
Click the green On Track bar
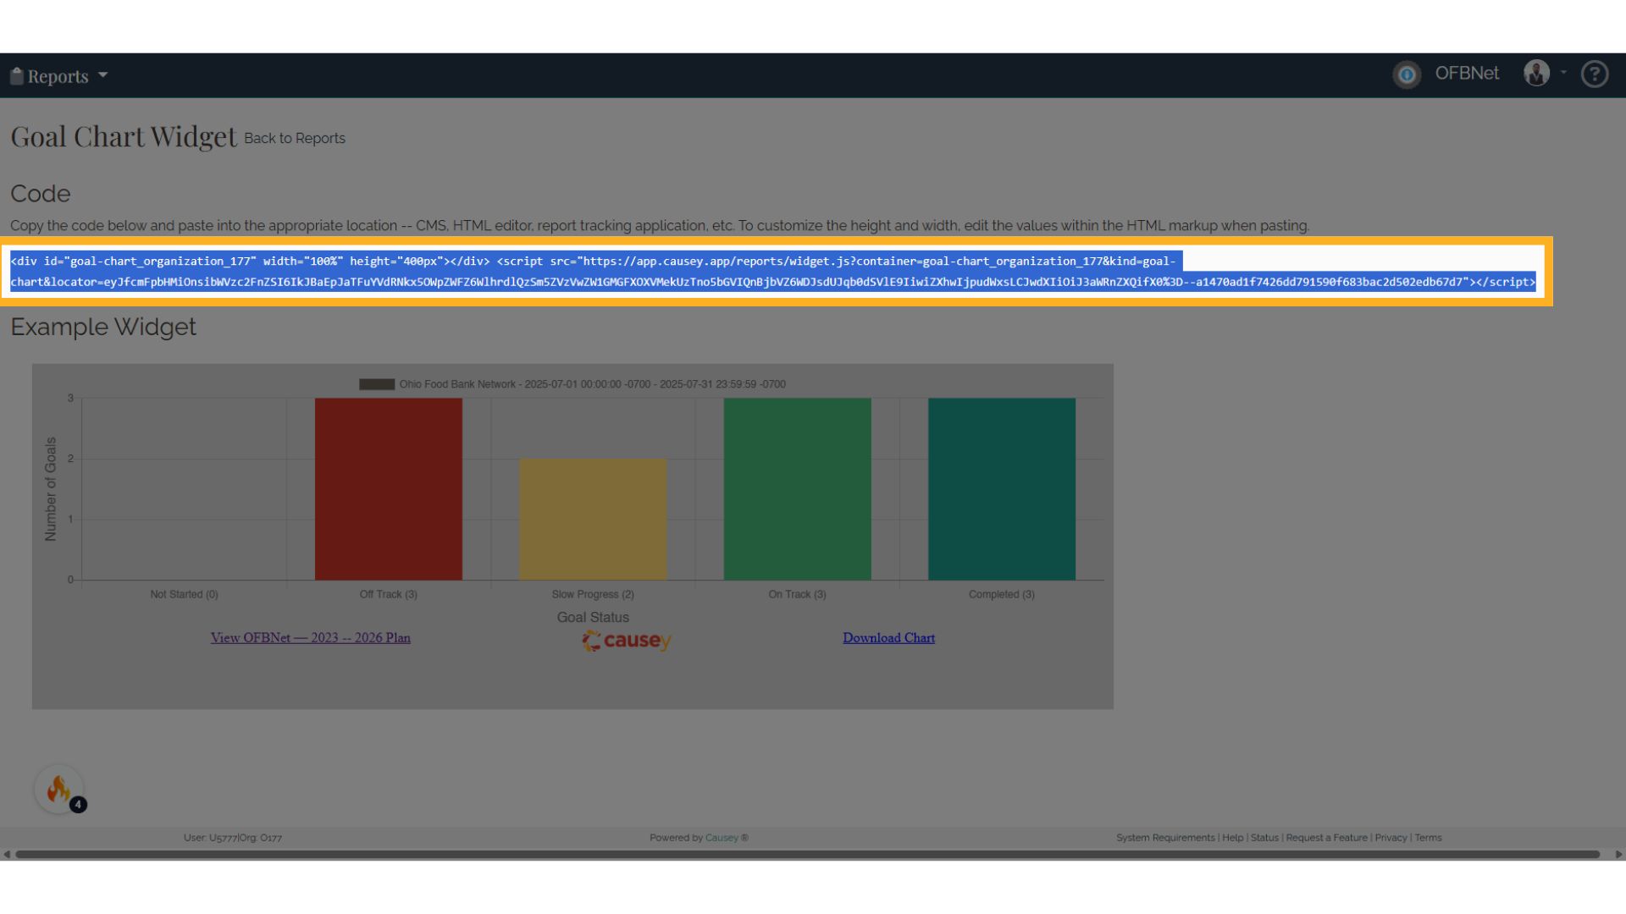(797, 489)
